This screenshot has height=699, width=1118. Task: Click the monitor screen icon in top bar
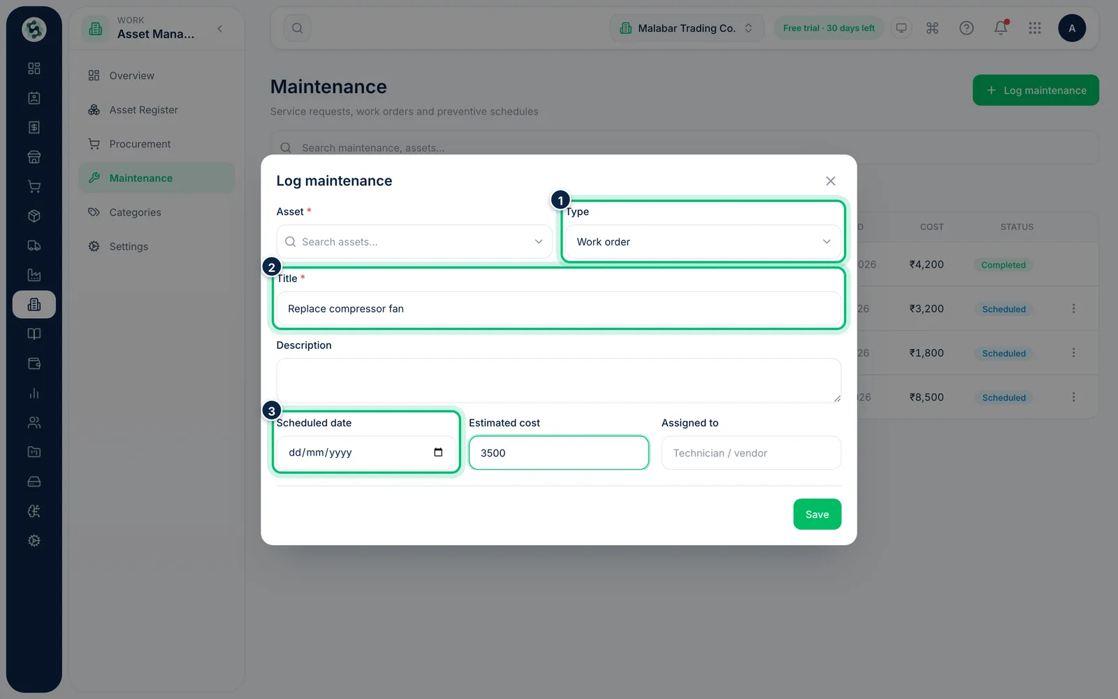tap(901, 28)
